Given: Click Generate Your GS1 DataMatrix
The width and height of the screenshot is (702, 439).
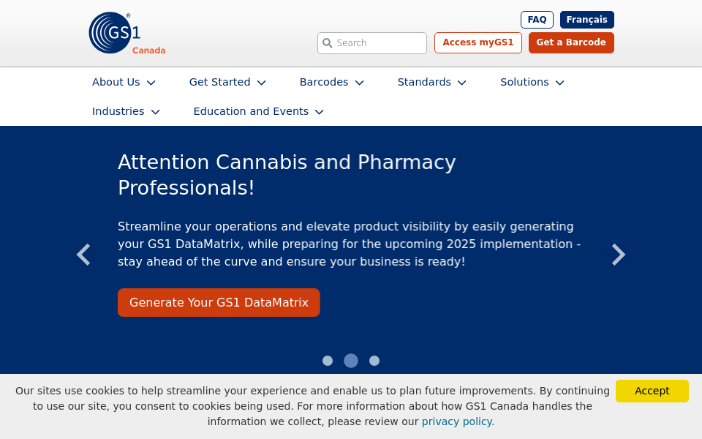Looking at the screenshot, I should point(219,302).
